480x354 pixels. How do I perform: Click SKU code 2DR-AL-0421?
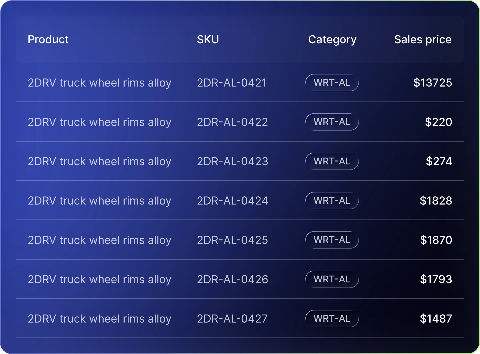pyautogui.click(x=232, y=83)
